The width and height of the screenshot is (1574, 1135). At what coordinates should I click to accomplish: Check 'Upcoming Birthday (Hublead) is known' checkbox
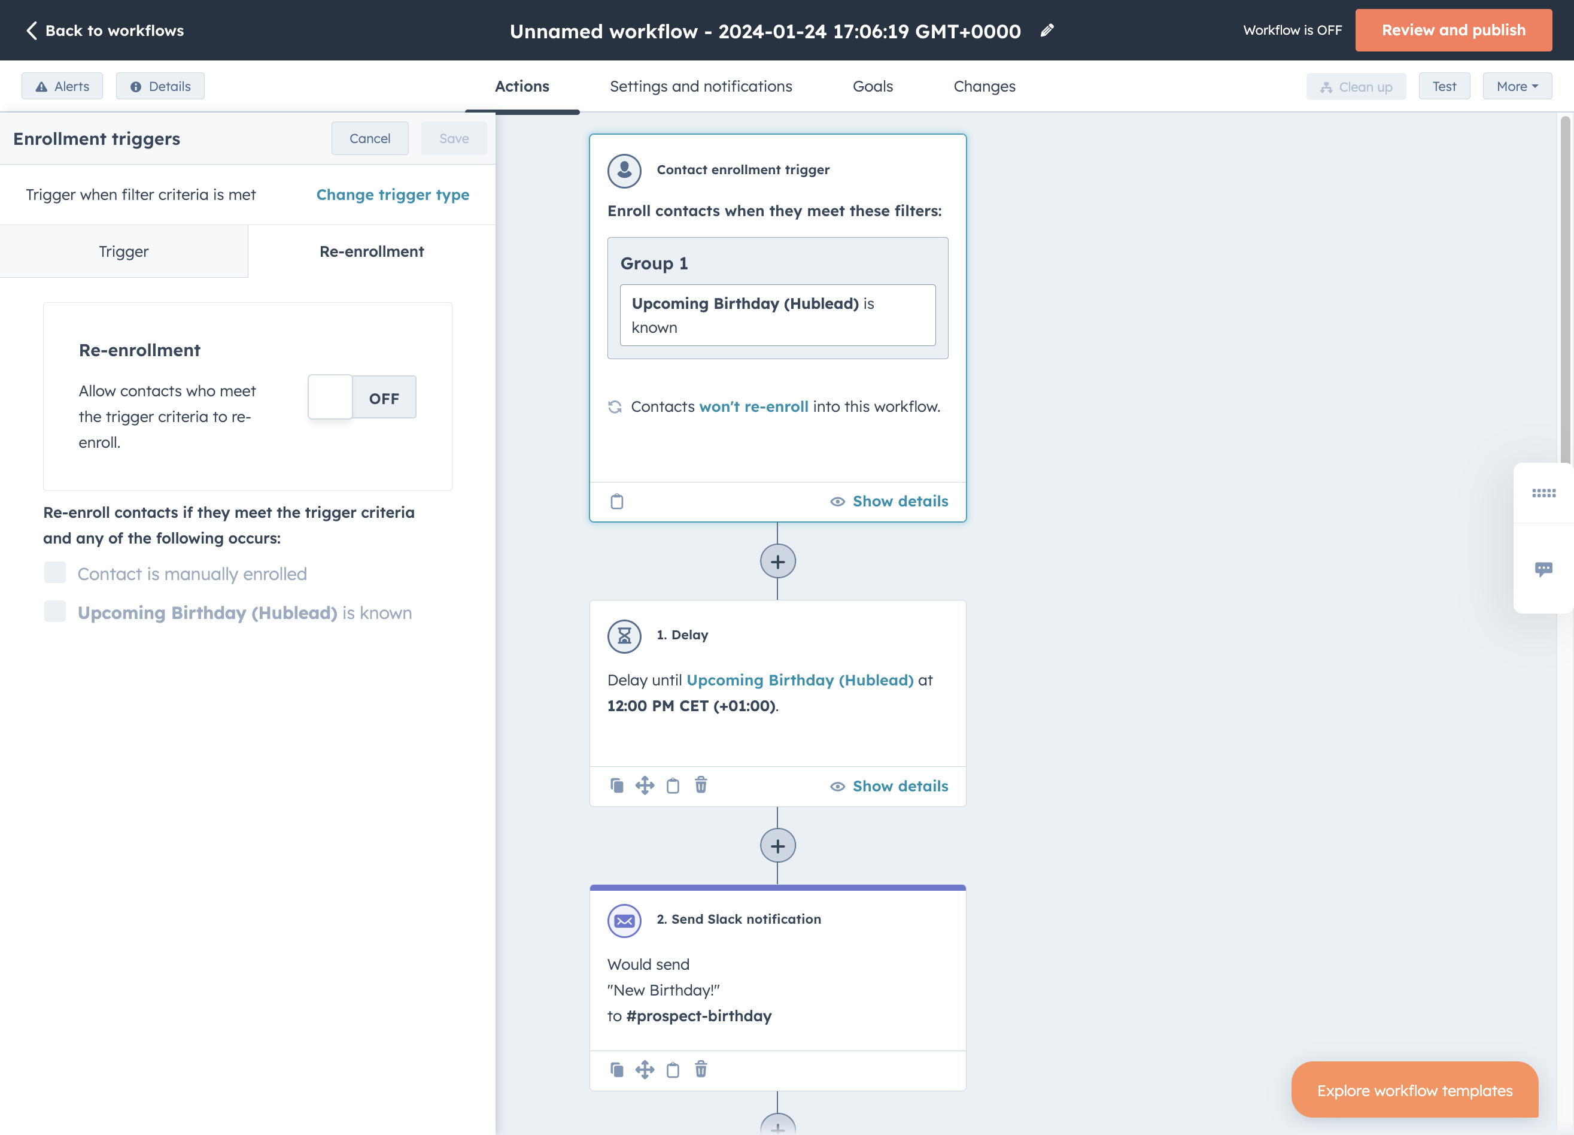coord(55,612)
